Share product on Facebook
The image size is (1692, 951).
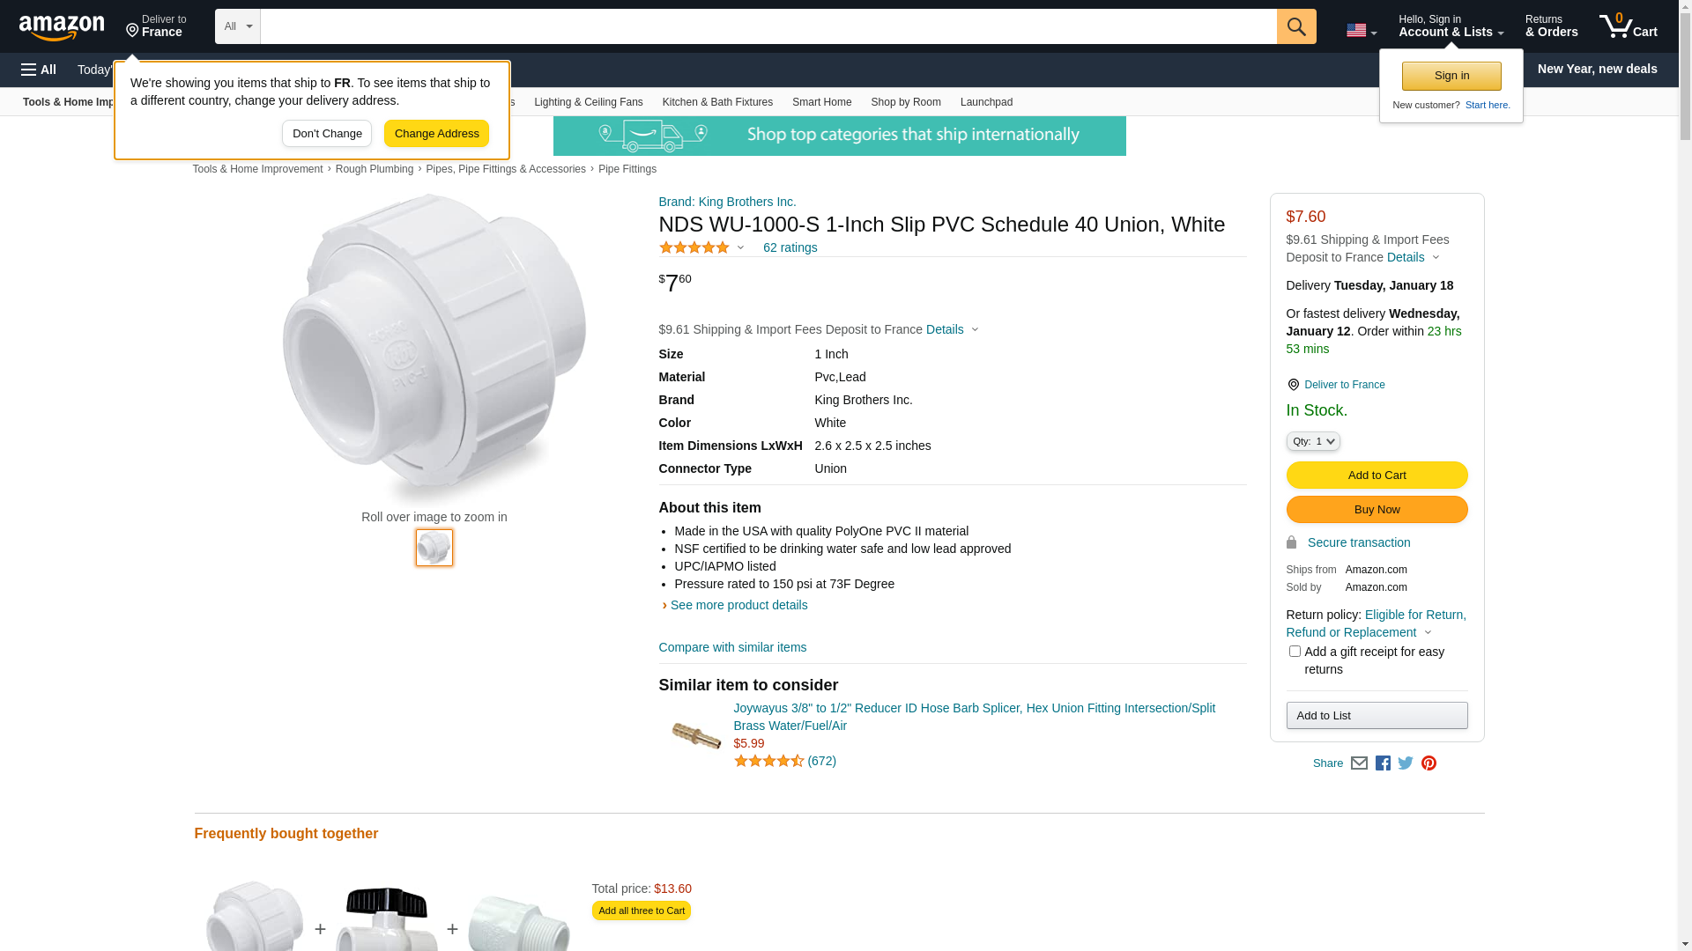[1383, 763]
